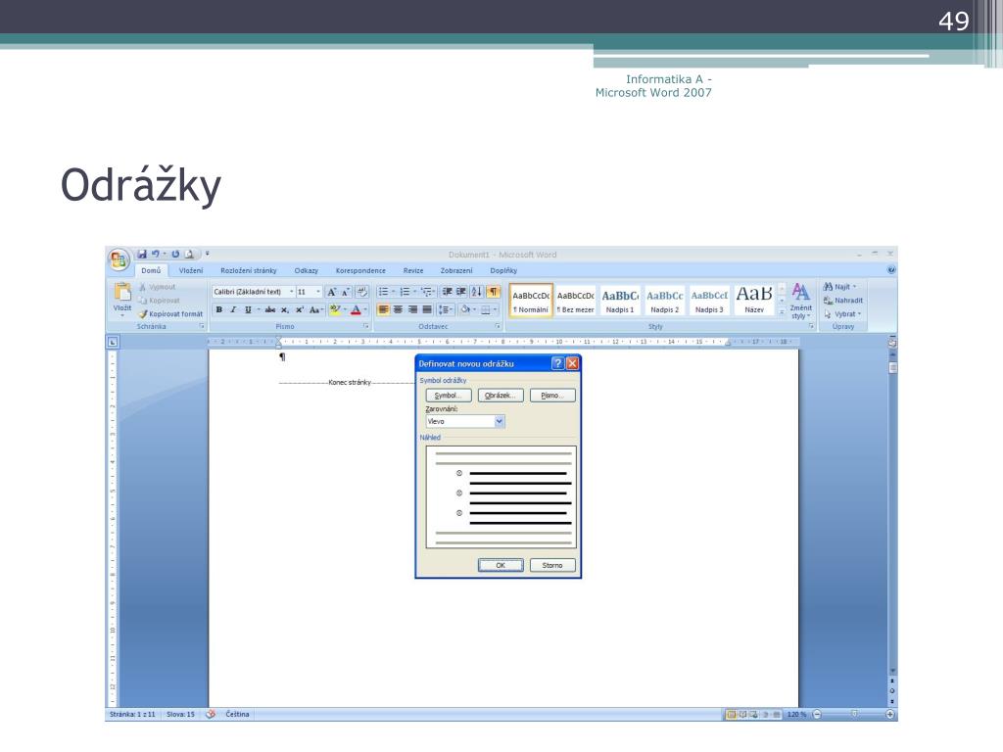The height and width of the screenshot is (752, 1003).
Task: Open the Zobrazení tab
Action: coord(456,270)
